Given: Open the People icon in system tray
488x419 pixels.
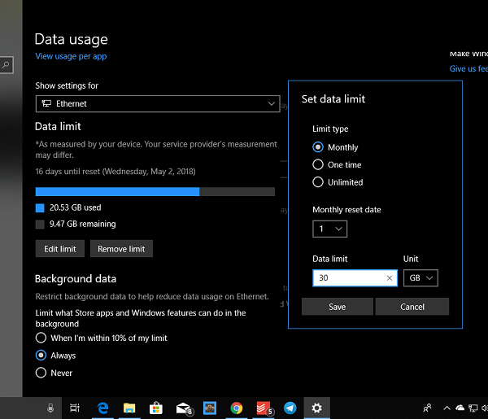Looking at the screenshot, I should pos(427,408).
